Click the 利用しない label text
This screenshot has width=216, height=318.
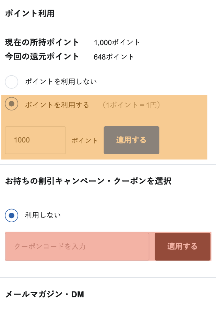[43, 215]
